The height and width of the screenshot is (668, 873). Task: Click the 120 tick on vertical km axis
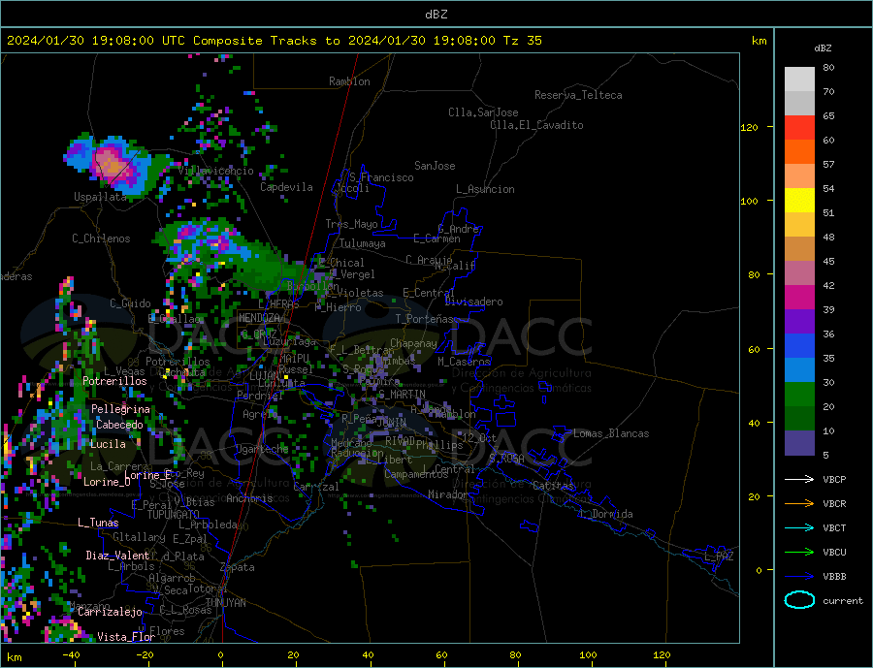(x=749, y=127)
